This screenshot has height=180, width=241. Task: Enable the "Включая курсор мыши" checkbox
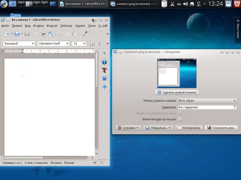coord(179,119)
